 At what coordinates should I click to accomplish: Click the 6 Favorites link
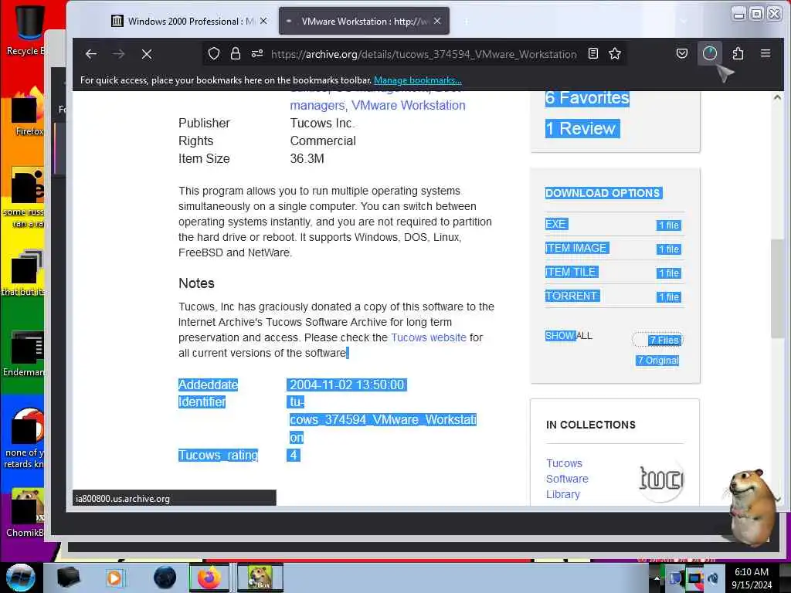[x=587, y=98]
